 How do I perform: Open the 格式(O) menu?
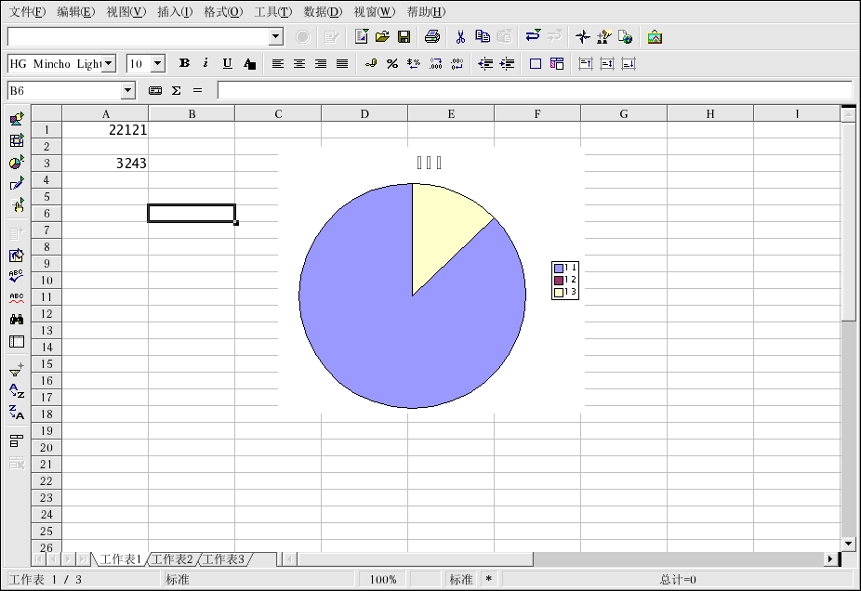[223, 12]
